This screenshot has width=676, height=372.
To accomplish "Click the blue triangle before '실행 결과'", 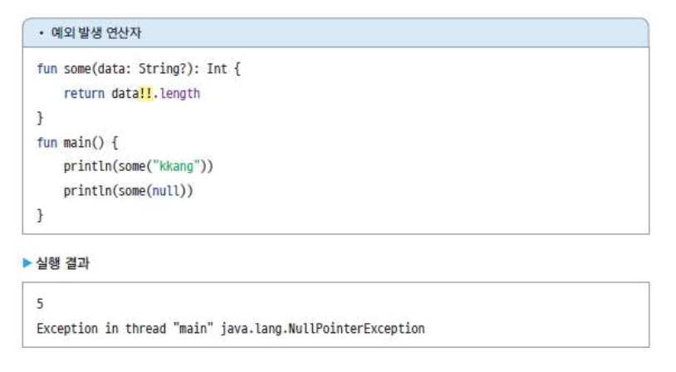I will (27, 262).
